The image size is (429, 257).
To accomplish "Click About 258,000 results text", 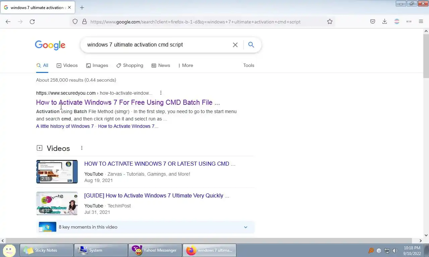I will (76, 80).
